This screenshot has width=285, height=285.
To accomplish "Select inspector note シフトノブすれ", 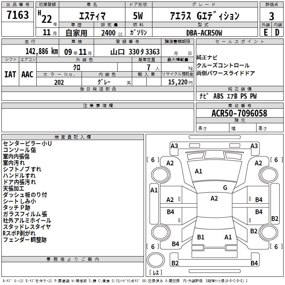I will click(x=22, y=169).
